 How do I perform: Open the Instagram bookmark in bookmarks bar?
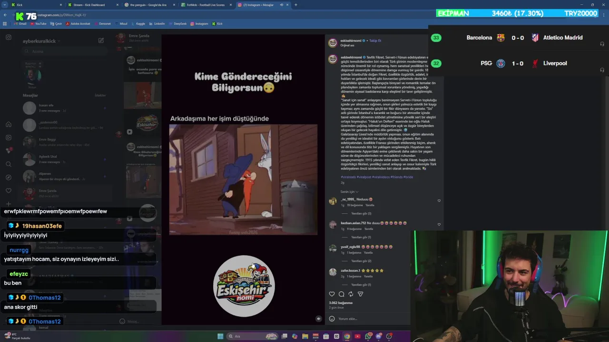[x=199, y=23]
